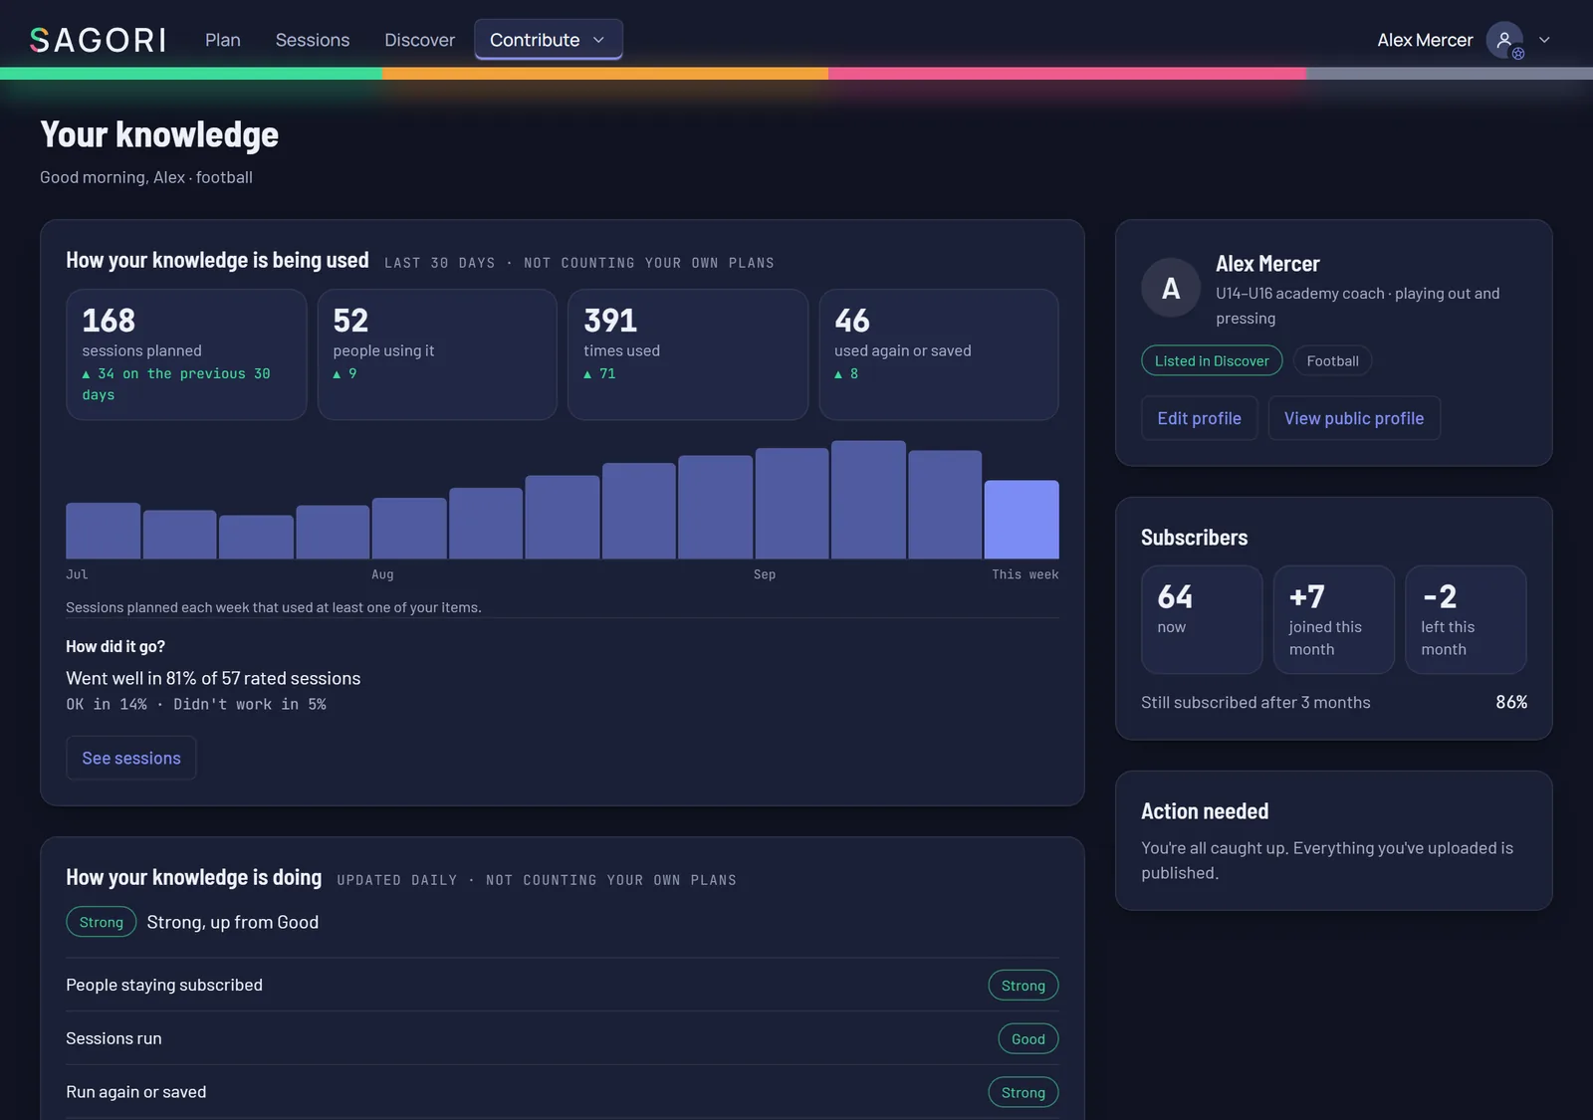Click the 'Action needed' heading
The width and height of the screenshot is (1593, 1120).
tap(1205, 811)
